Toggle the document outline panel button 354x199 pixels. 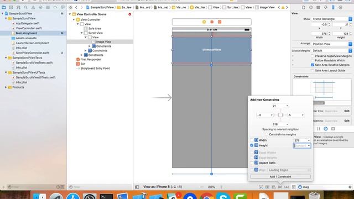pos(137,187)
